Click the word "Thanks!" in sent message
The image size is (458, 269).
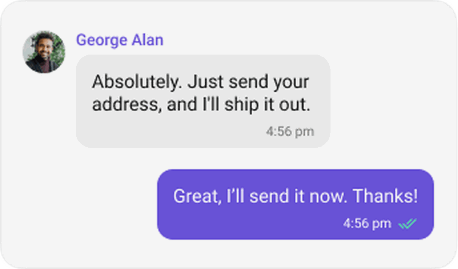pyautogui.click(x=385, y=197)
